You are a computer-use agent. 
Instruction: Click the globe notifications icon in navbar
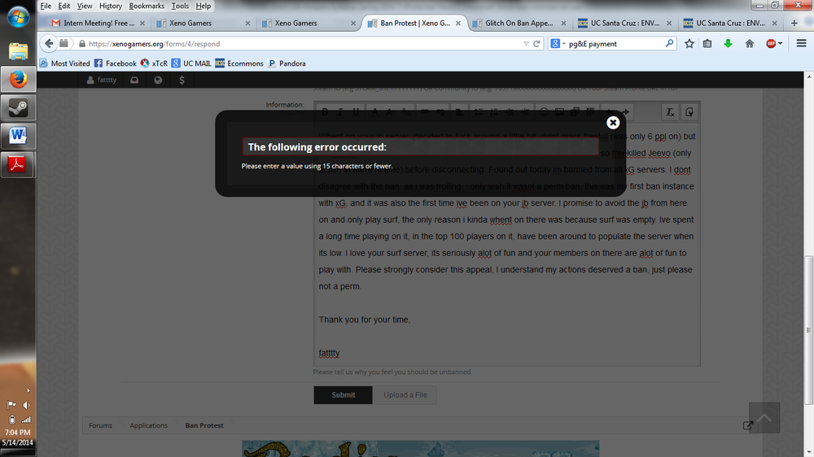pyautogui.click(x=158, y=80)
